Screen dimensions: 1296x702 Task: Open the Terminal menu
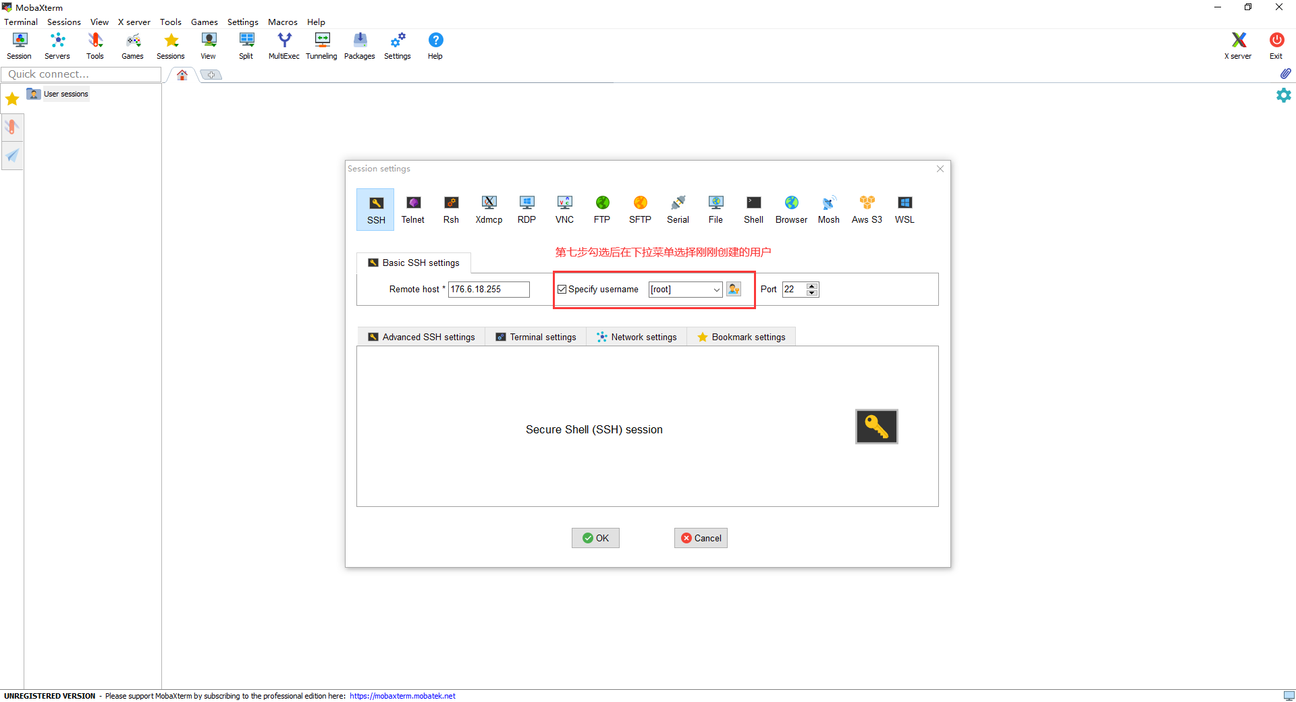[21, 22]
